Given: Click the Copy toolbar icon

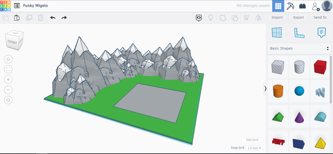Looking at the screenshot, I should coord(5,18).
